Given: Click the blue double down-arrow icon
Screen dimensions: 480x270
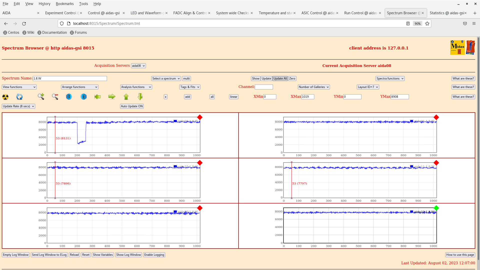Looking at the screenshot, I should 69,96.
